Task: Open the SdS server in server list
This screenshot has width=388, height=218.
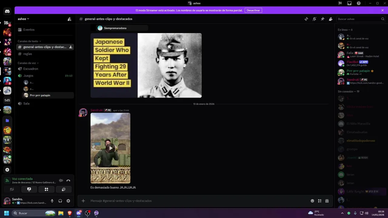Action: [7, 100]
